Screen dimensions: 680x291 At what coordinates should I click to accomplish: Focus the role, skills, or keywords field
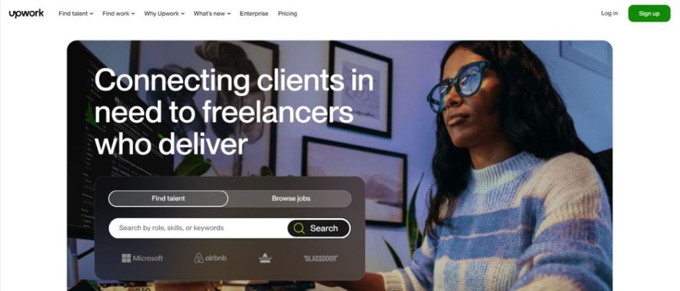[198, 228]
